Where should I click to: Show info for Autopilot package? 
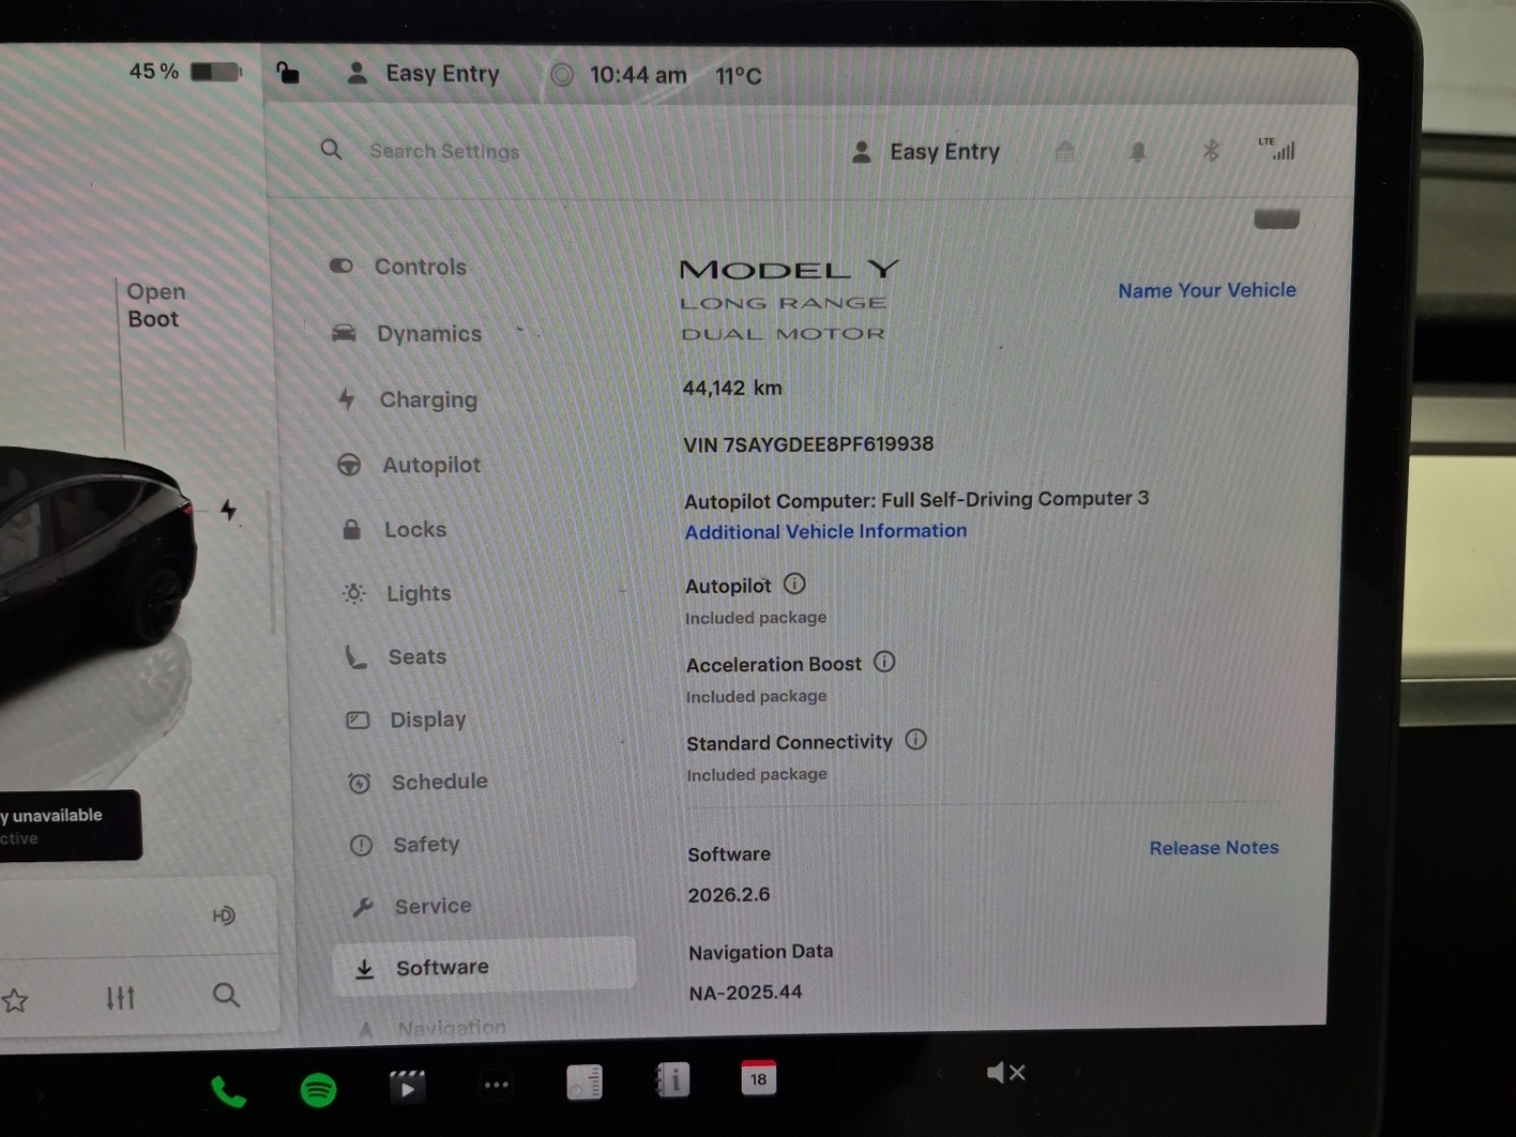[x=795, y=585]
